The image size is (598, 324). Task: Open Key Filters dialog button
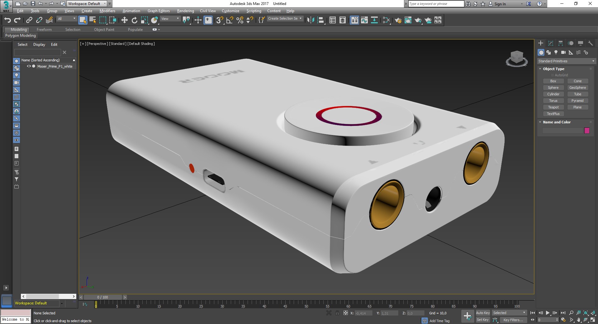point(513,320)
